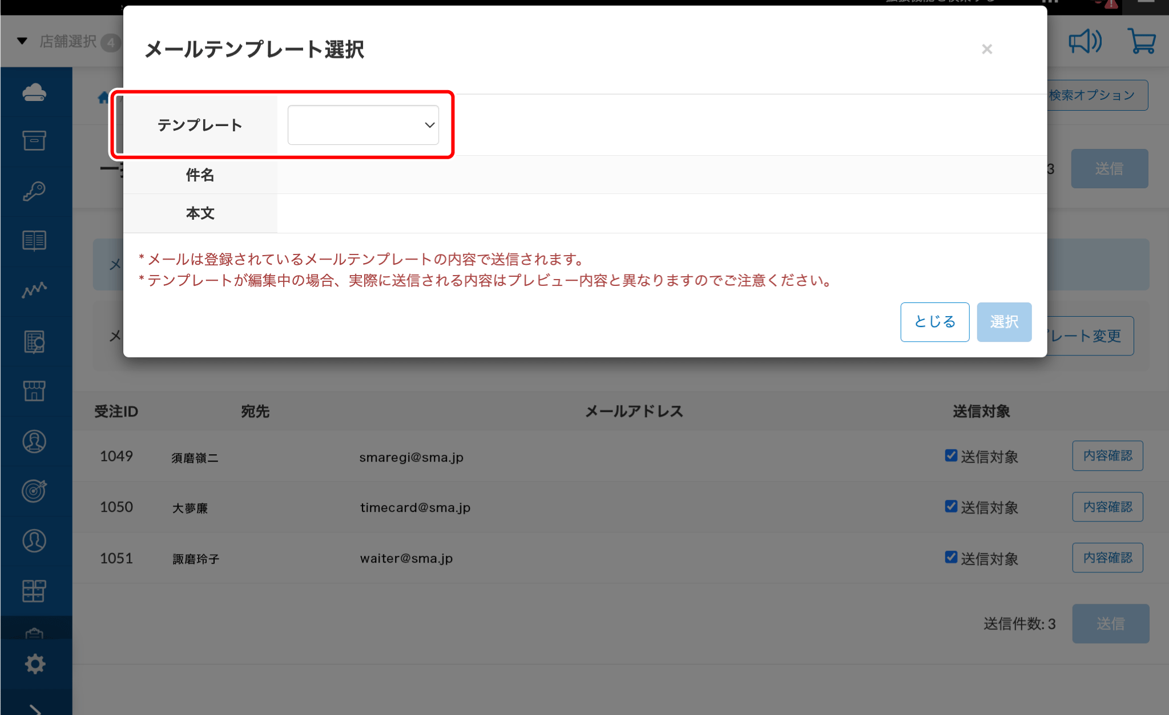Click the 選択 button in dialog

pyautogui.click(x=1003, y=322)
